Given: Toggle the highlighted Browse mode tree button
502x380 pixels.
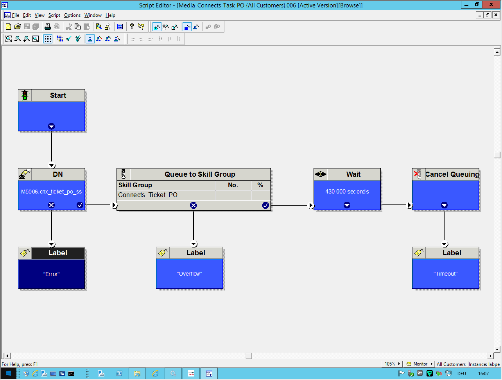Looking at the screenshot, I should pos(90,39).
